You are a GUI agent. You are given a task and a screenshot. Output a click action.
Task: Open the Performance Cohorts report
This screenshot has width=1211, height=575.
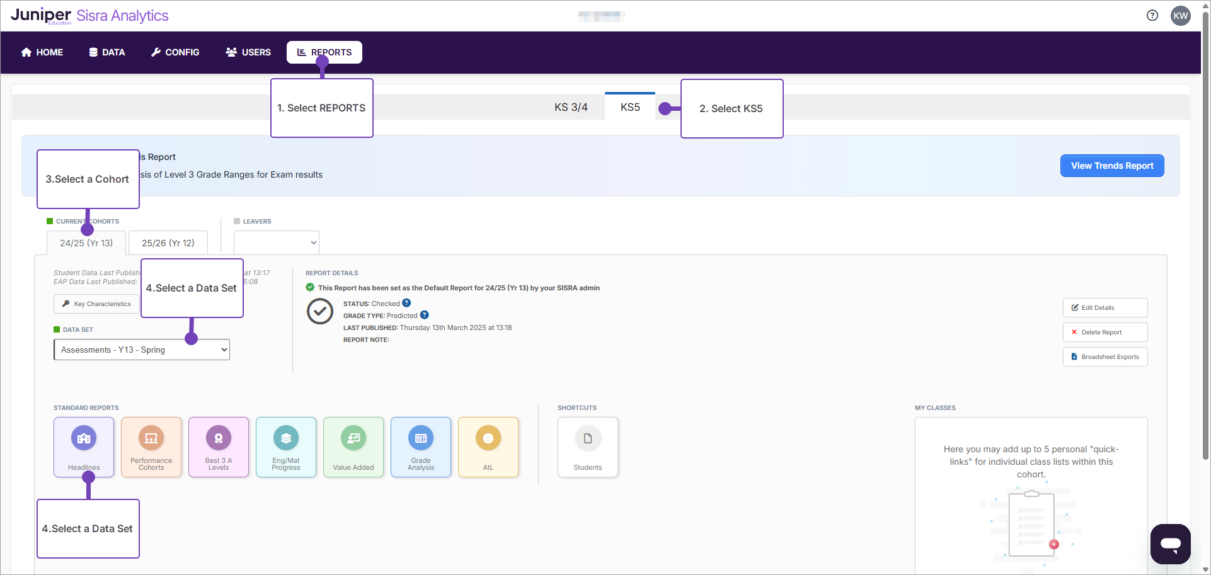pyautogui.click(x=151, y=447)
